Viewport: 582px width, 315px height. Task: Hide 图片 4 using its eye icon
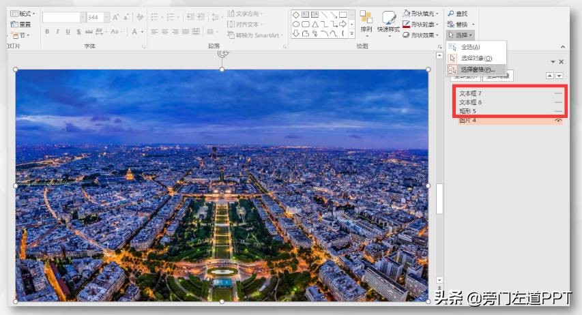point(558,120)
